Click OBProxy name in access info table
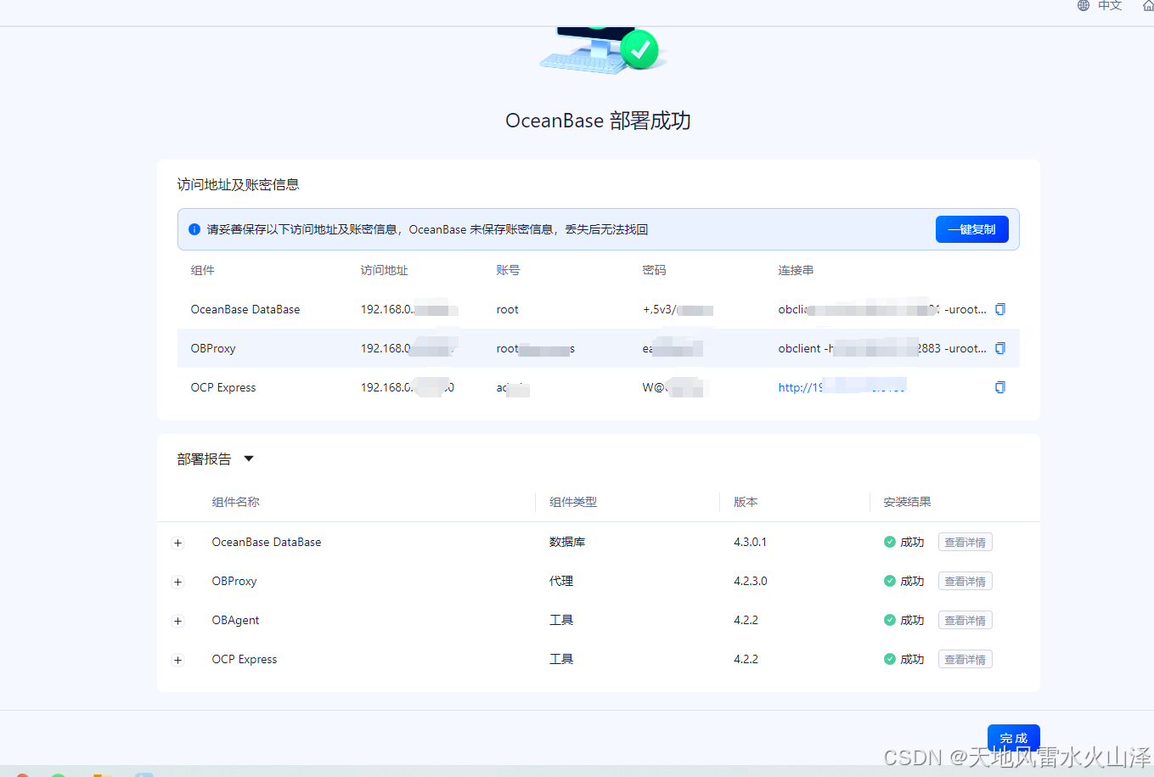This screenshot has height=777, width=1154. click(213, 348)
